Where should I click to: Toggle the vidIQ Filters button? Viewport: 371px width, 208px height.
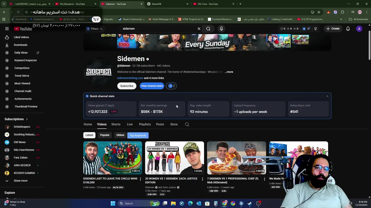tap(94, 29)
